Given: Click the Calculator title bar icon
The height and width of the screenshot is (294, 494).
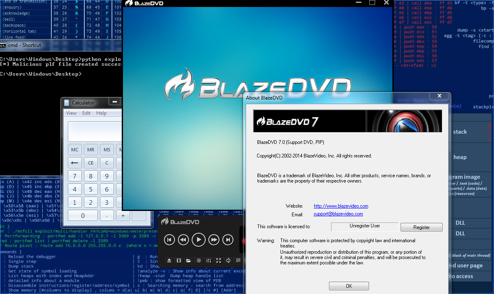Looking at the screenshot, I should (67, 103).
